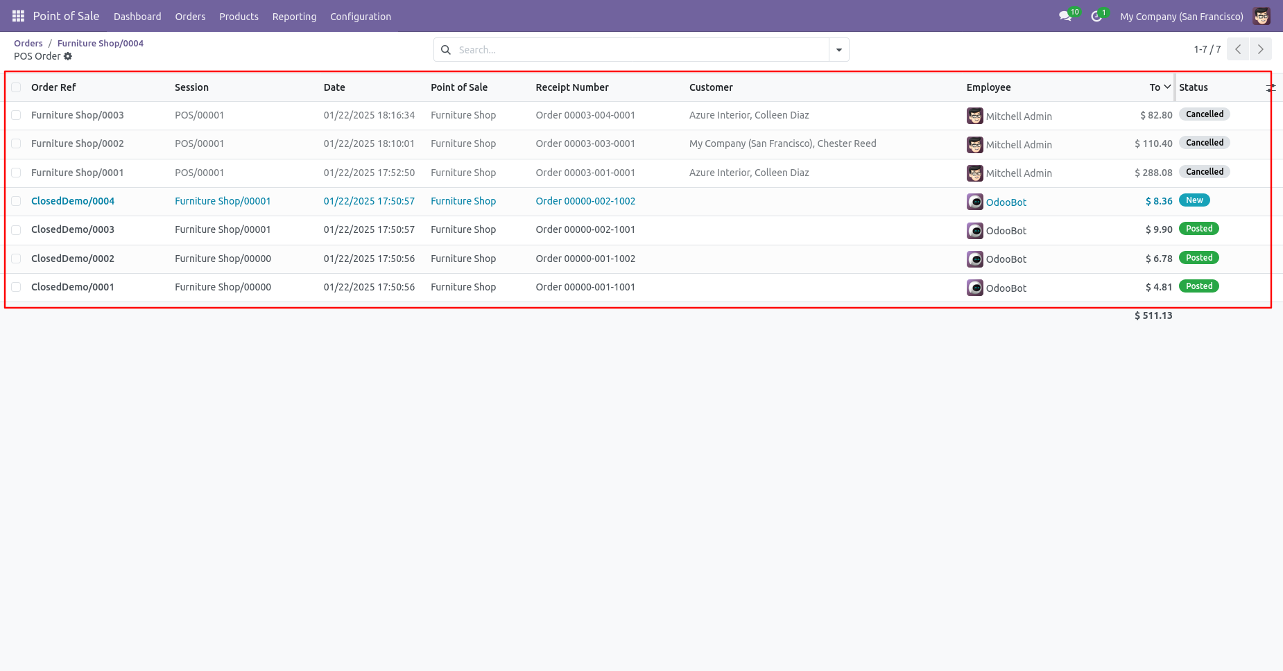
Task: Click Mitchell Admin avatar in Furniture Shop/0003 row
Action: [975, 116]
